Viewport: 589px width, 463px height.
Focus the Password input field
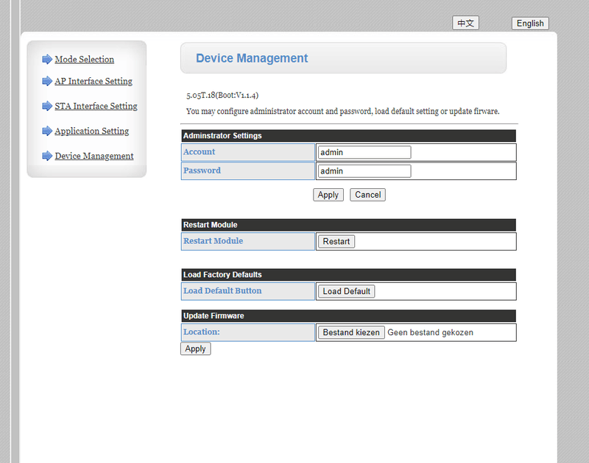(x=364, y=171)
